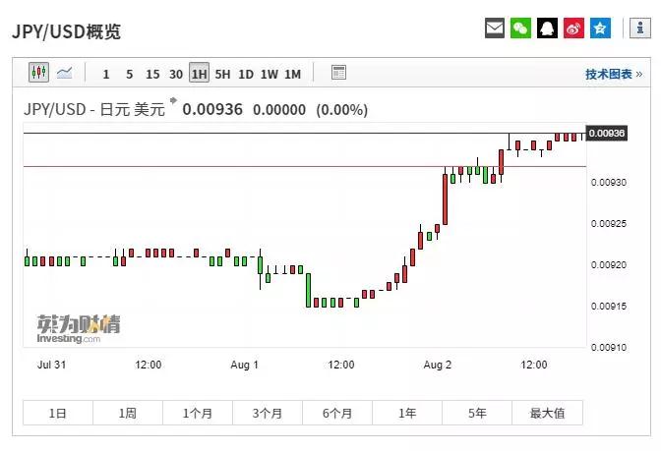The image size is (661, 451).
Task: Choose the 1W interval
Action: 269,74
